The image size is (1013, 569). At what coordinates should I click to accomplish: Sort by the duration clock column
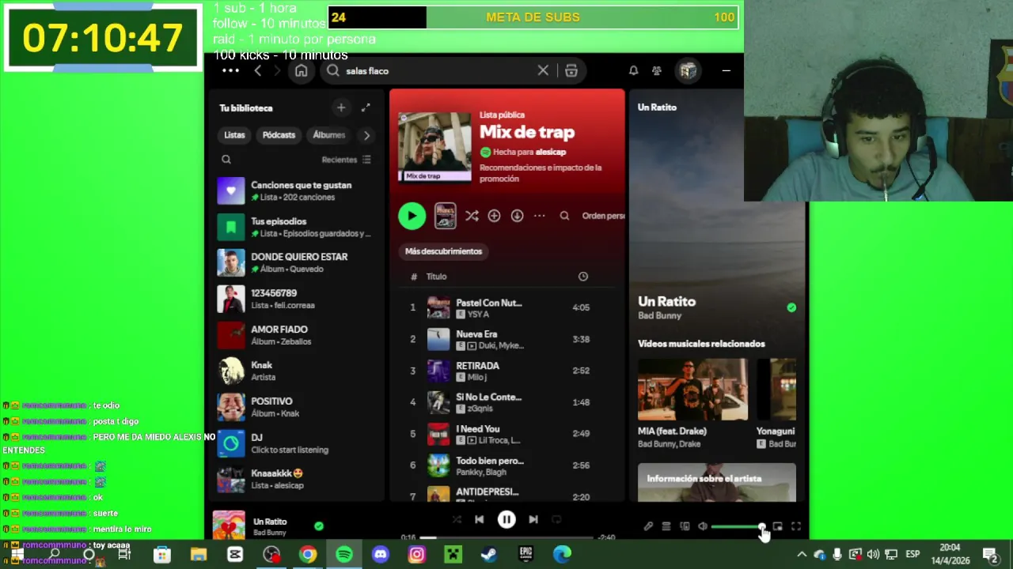(583, 277)
